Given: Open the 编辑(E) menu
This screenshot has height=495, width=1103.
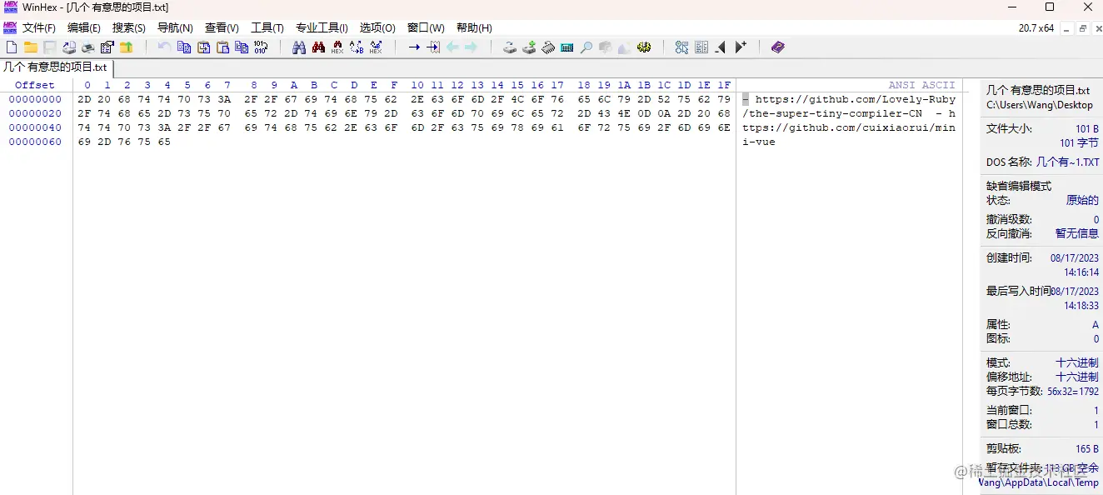Looking at the screenshot, I should pos(84,27).
